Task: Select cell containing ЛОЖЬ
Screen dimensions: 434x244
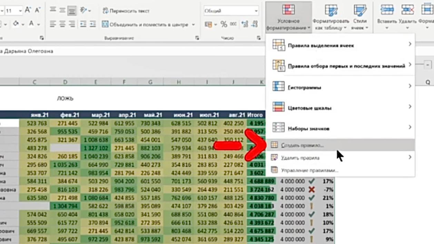Action: click(x=65, y=99)
